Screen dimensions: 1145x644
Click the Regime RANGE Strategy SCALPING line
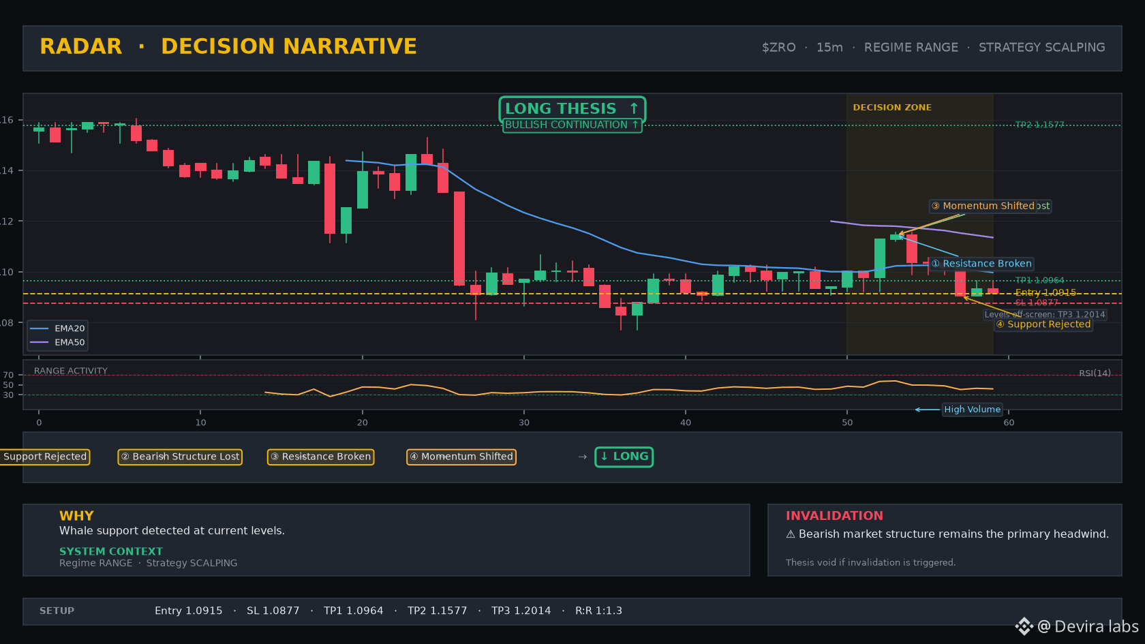(x=149, y=563)
